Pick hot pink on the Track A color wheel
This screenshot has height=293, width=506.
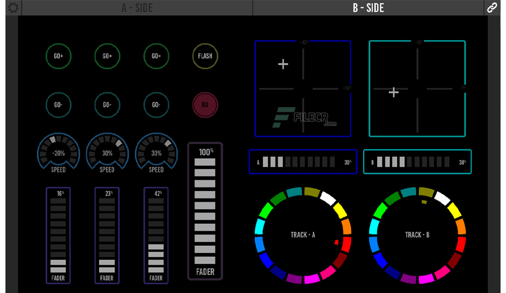[x=328, y=272]
